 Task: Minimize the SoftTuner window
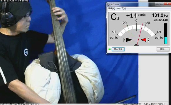pos(157,4)
